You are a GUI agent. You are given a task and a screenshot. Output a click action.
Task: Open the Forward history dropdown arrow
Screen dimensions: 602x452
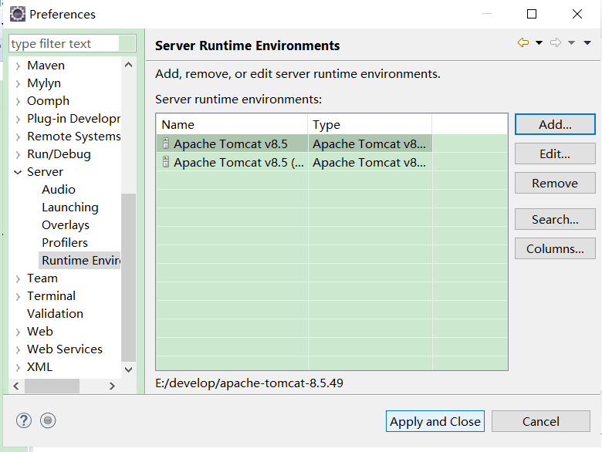tap(571, 42)
